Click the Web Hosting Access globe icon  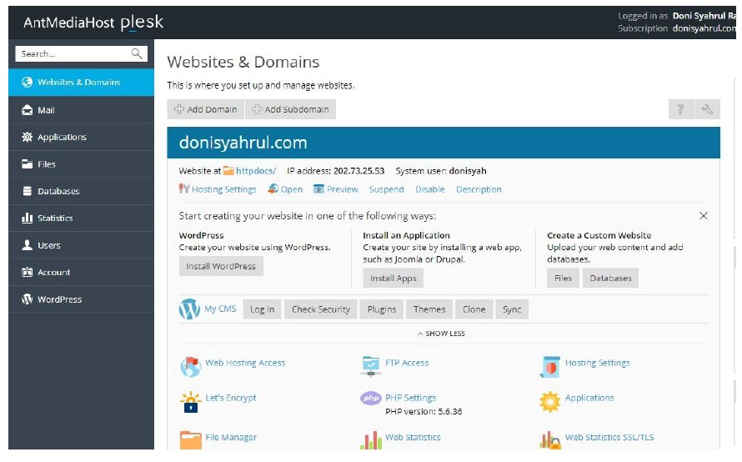click(190, 366)
